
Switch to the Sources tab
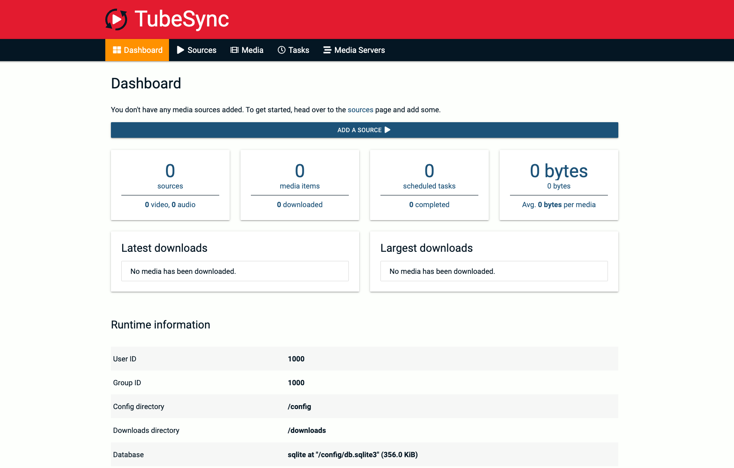[x=201, y=50]
